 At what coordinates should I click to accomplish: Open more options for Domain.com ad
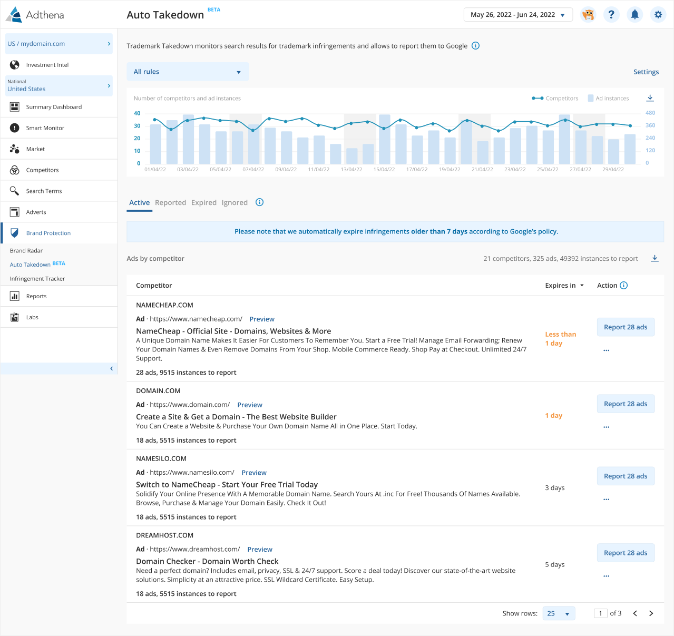[x=606, y=427]
